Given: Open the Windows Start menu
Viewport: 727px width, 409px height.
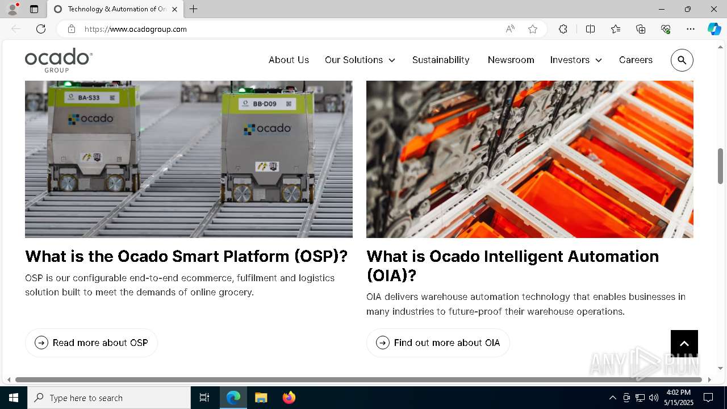Looking at the screenshot, I should pos(14,398).
